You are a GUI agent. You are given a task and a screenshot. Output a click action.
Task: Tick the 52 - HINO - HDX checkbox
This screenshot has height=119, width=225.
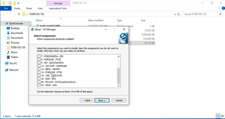39,85
